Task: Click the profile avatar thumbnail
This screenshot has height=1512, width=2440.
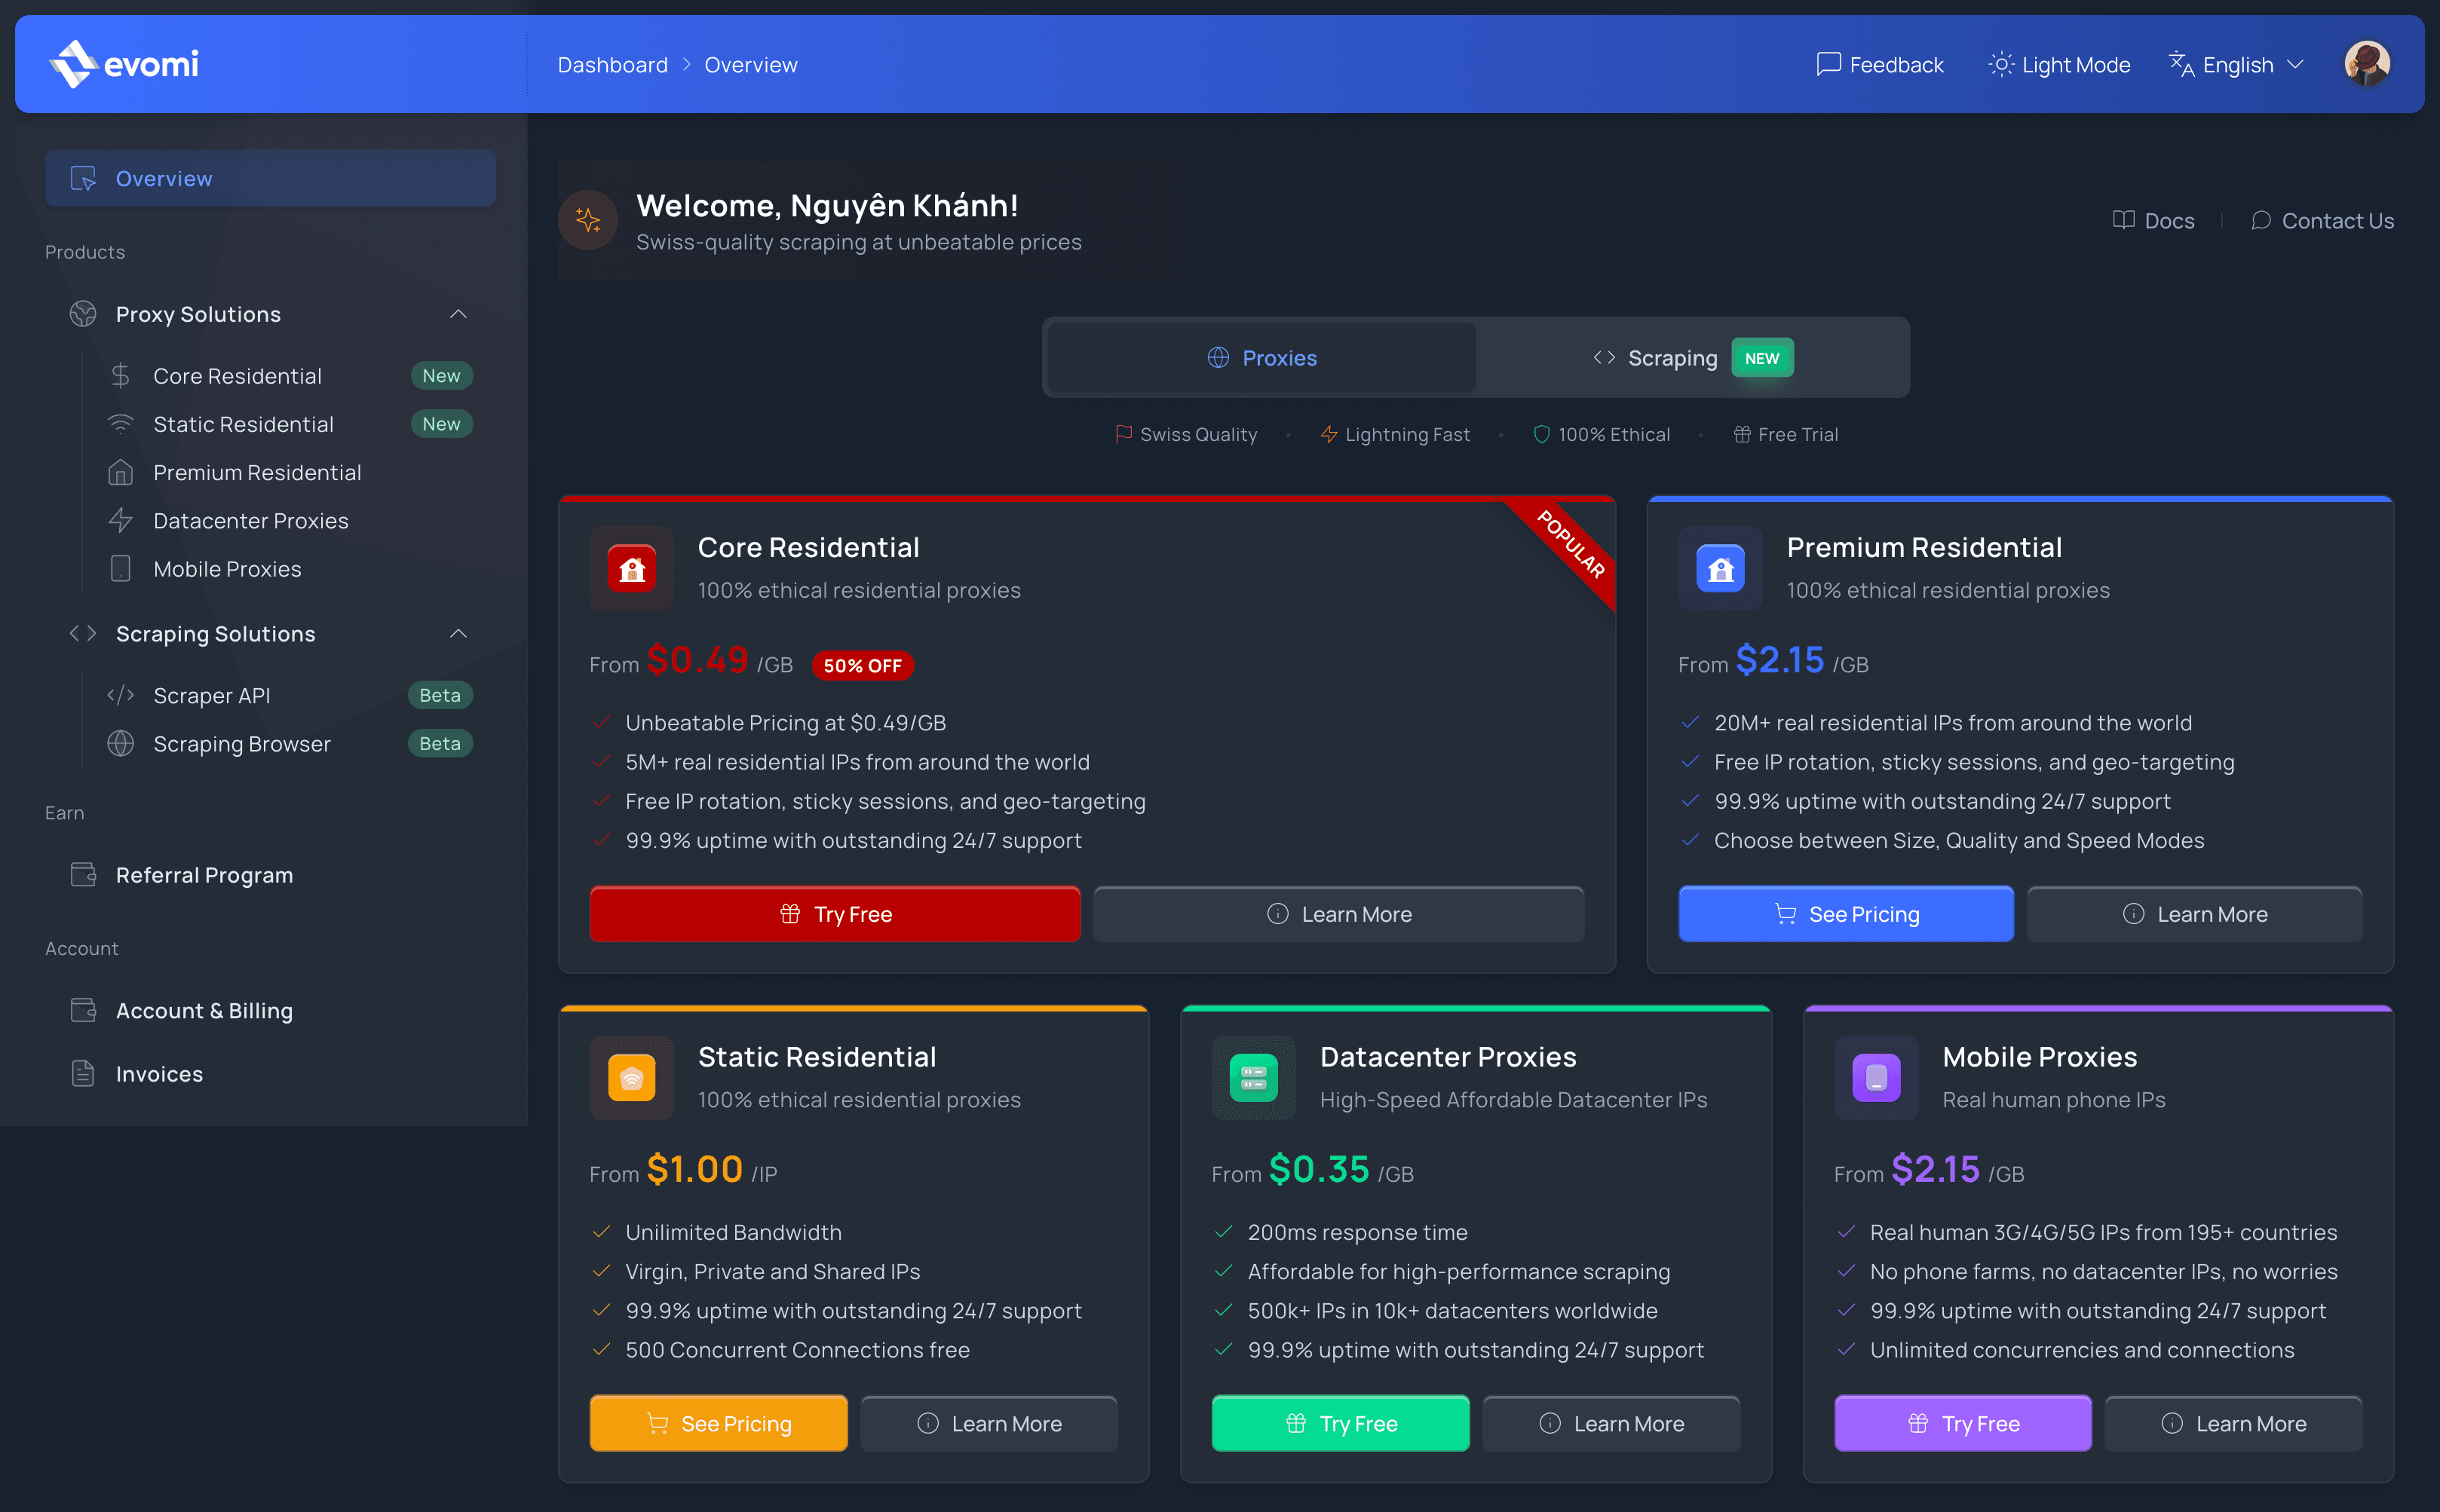Action: 2367,63
